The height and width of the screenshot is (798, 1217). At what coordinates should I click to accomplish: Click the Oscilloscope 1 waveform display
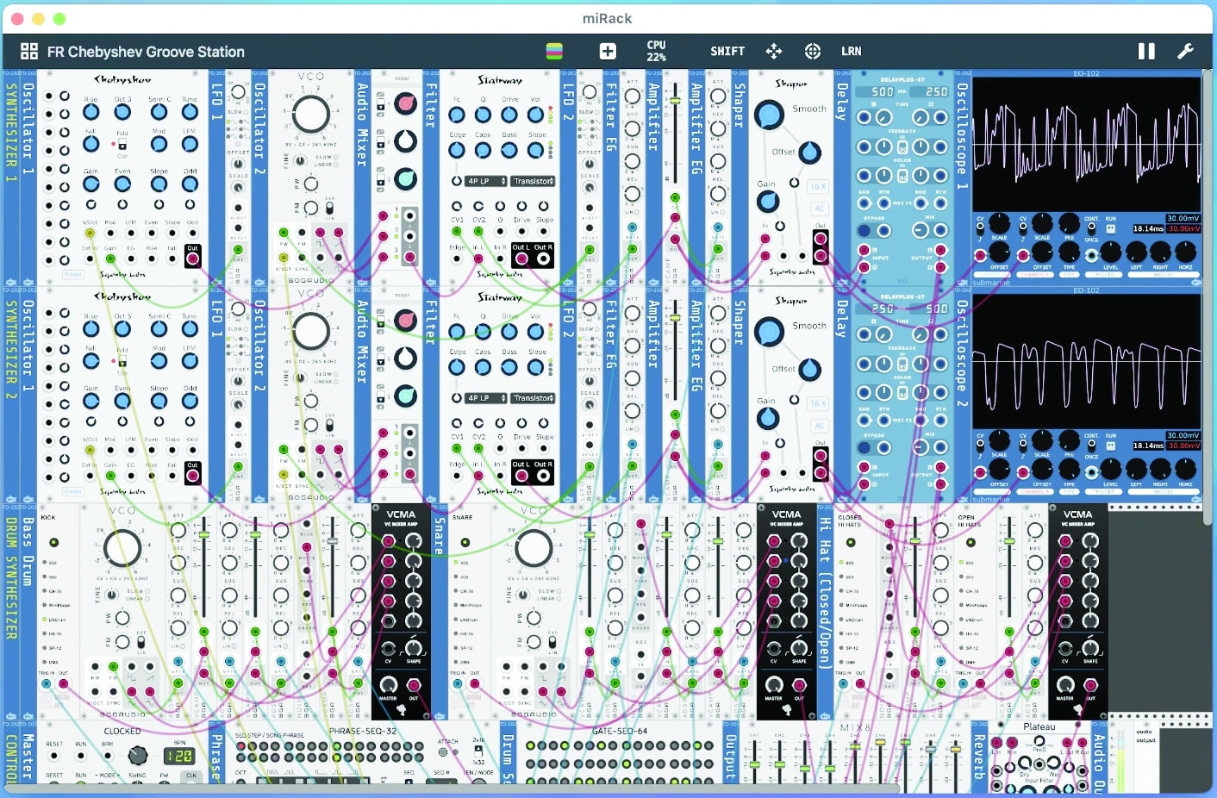tap(1086, 145)
